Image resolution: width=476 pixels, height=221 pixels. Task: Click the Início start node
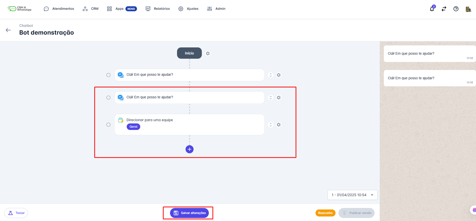[189, 53]
